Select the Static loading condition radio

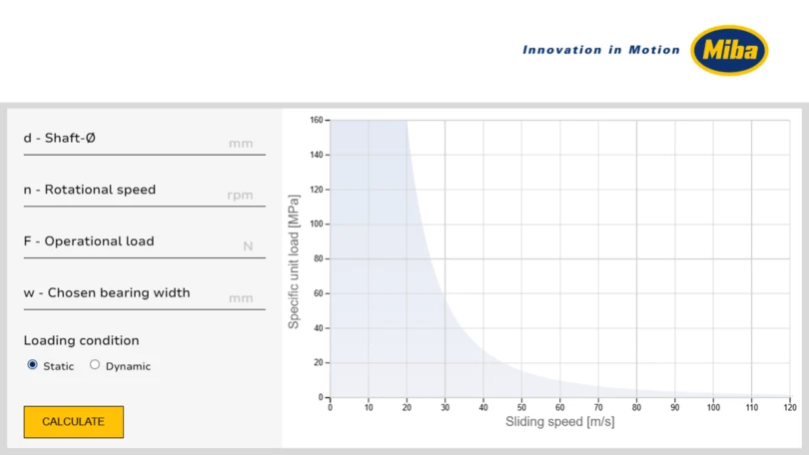[33, 365]
